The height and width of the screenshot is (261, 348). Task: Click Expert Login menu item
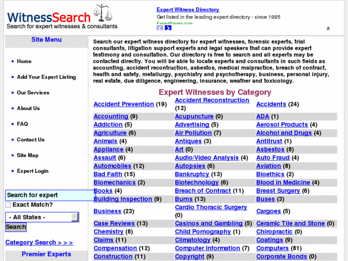[x=33, y=171]
